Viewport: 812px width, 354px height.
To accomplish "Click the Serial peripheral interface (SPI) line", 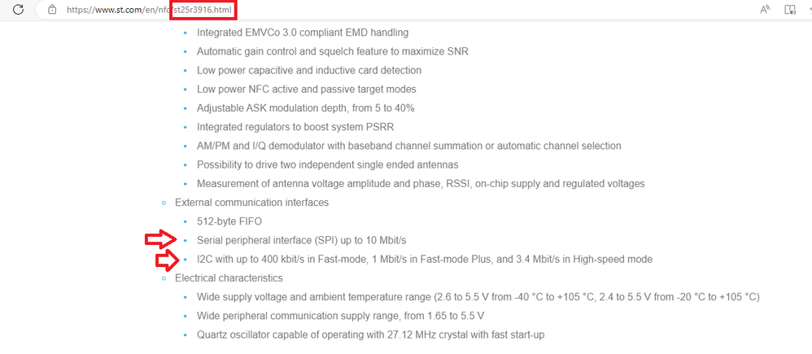I will point(301,240).
